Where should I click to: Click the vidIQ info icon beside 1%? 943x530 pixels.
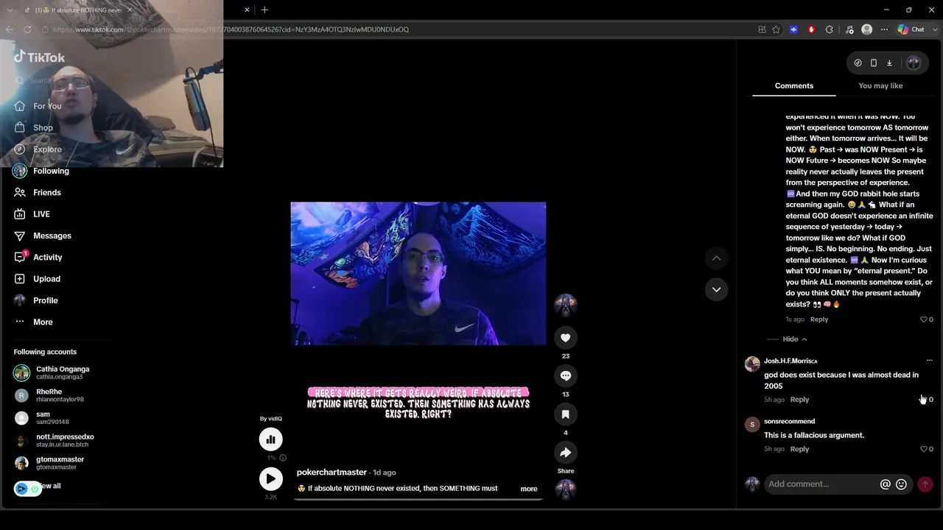coord(283,458)
